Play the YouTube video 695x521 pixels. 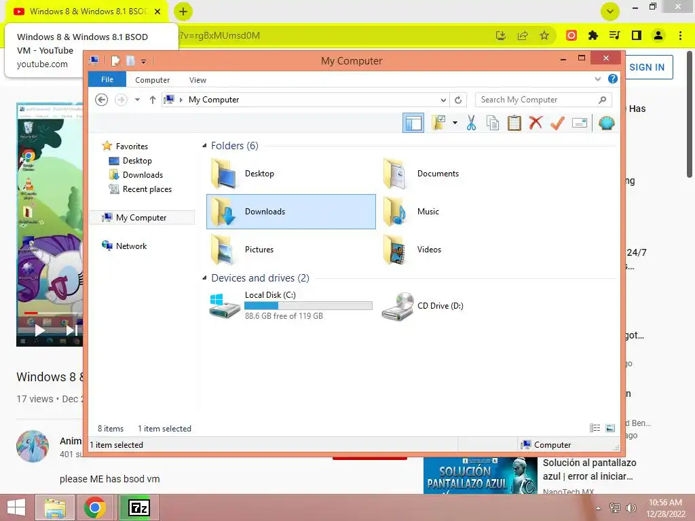click(x=40, y=330)
